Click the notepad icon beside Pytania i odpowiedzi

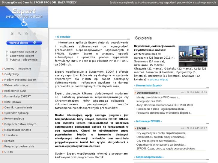[x=7, y=60]
